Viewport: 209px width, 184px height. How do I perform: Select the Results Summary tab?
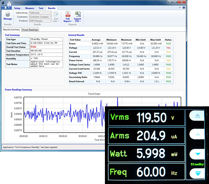[11, 29]
